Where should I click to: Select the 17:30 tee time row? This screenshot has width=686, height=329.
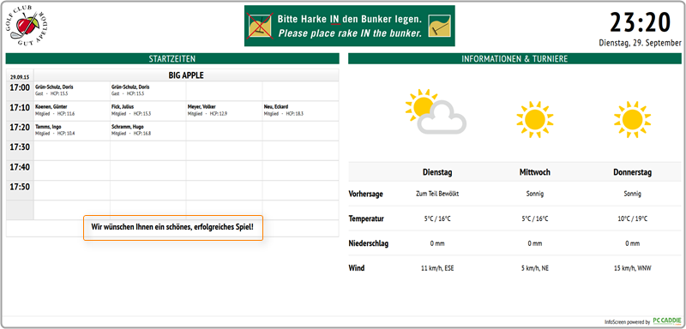(x=172, y=151)
